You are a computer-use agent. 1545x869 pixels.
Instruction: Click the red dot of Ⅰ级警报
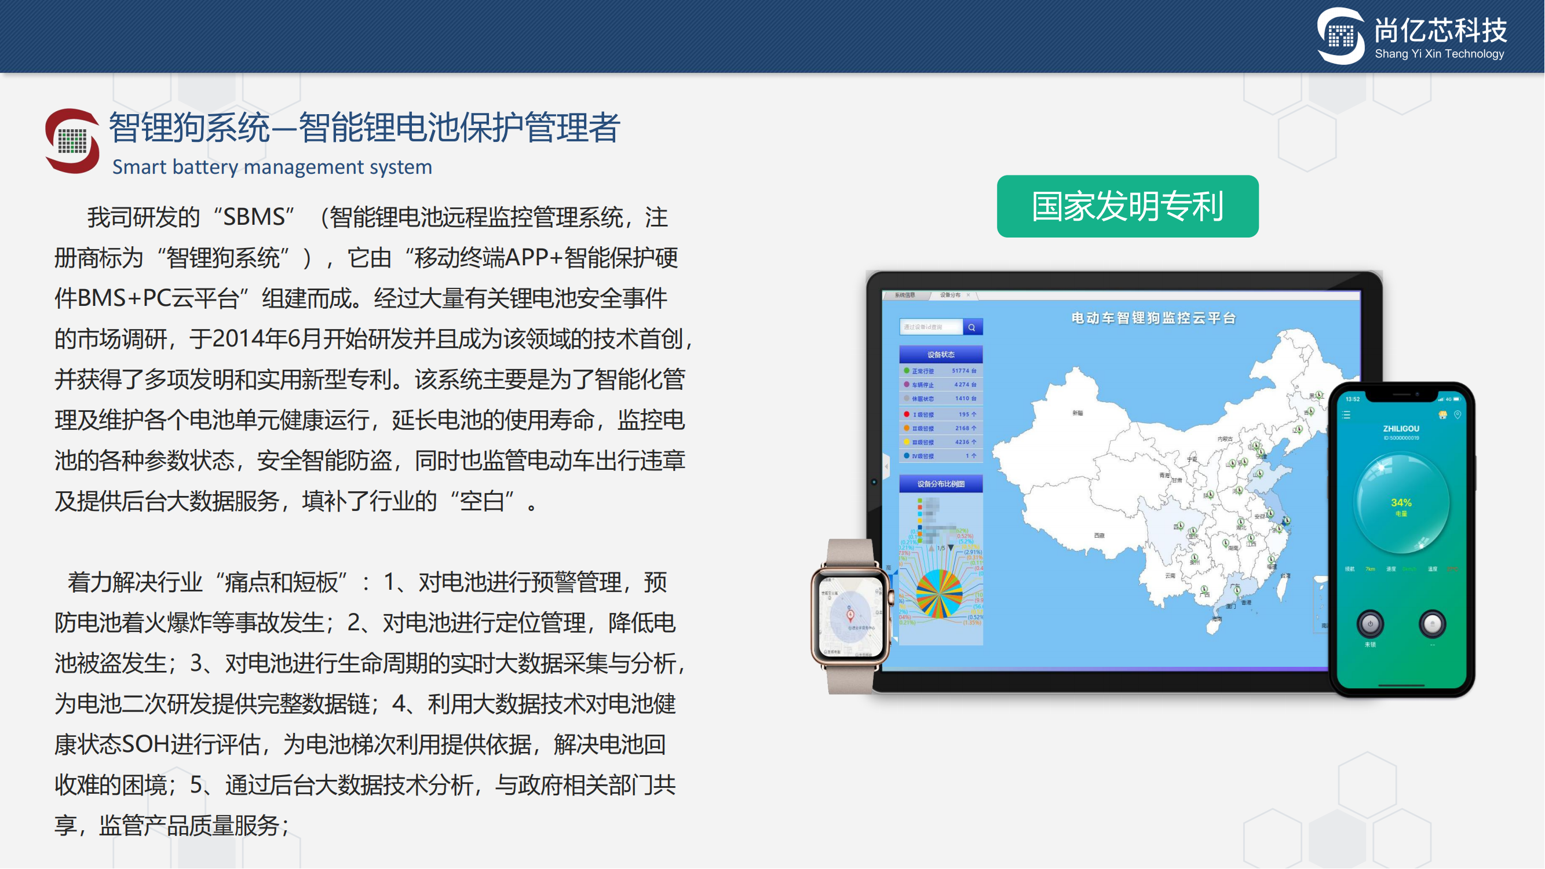click(x=906, y=414)
